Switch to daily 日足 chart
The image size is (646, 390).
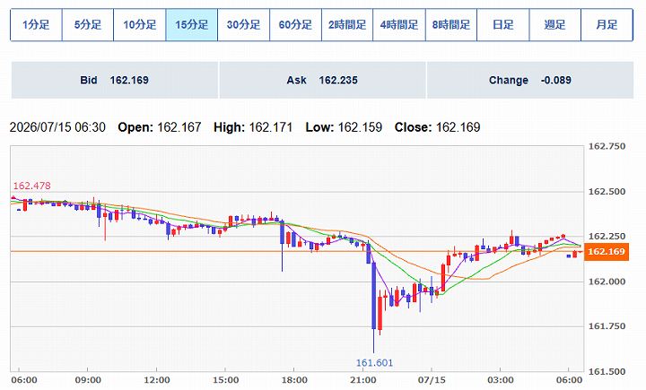[x=503, y=25]
